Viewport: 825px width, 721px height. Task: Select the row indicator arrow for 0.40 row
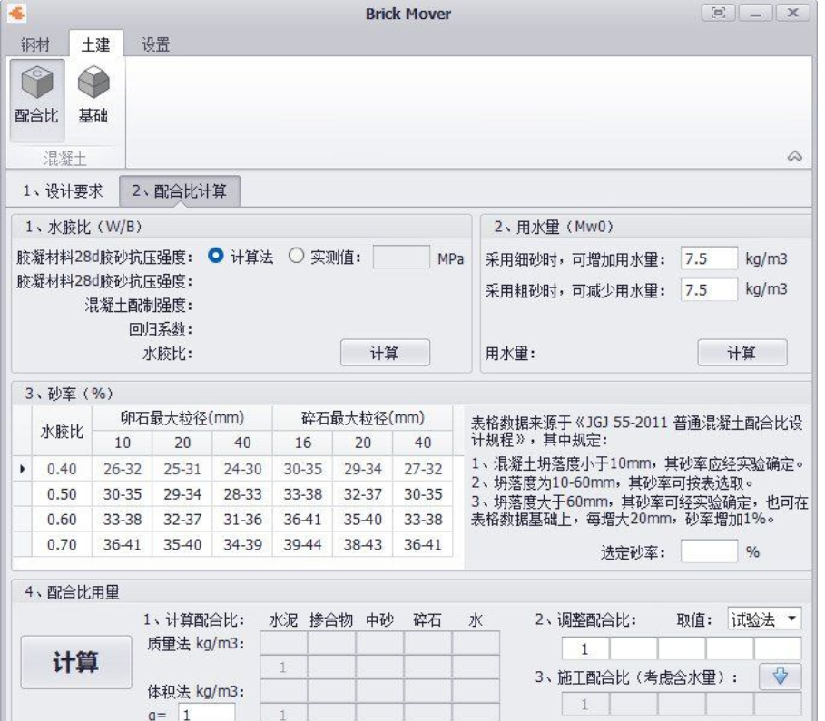[x=22, y=468]
